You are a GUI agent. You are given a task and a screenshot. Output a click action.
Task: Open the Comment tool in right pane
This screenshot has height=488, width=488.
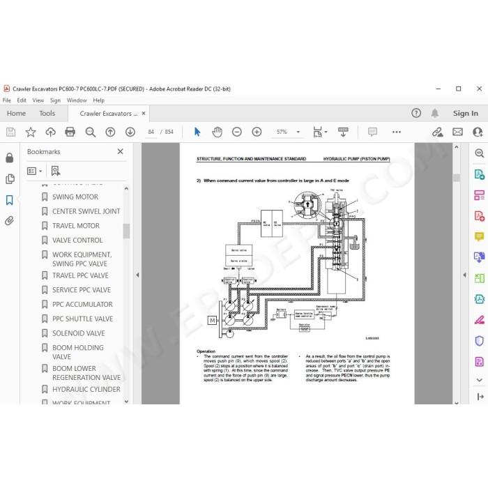click(480, 236)
